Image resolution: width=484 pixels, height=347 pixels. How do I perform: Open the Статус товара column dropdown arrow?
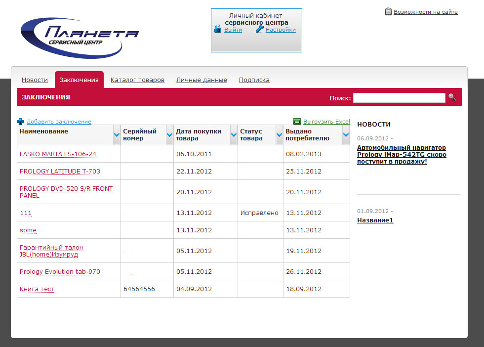pyautogui.click(x=279, y=135)
